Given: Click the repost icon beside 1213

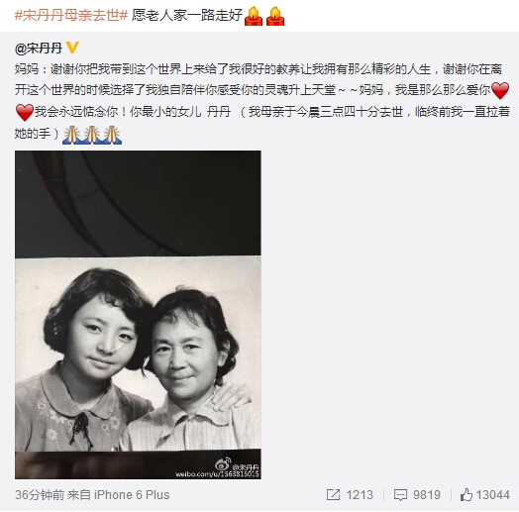Looking at the screenshot, I should click(333, 495).
